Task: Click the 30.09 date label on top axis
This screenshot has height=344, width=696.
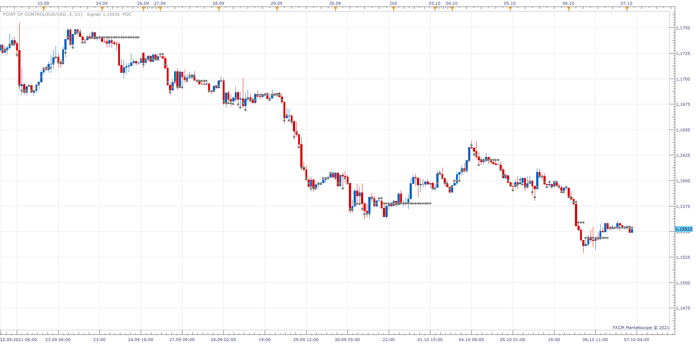Action: [x=335, y=3]
